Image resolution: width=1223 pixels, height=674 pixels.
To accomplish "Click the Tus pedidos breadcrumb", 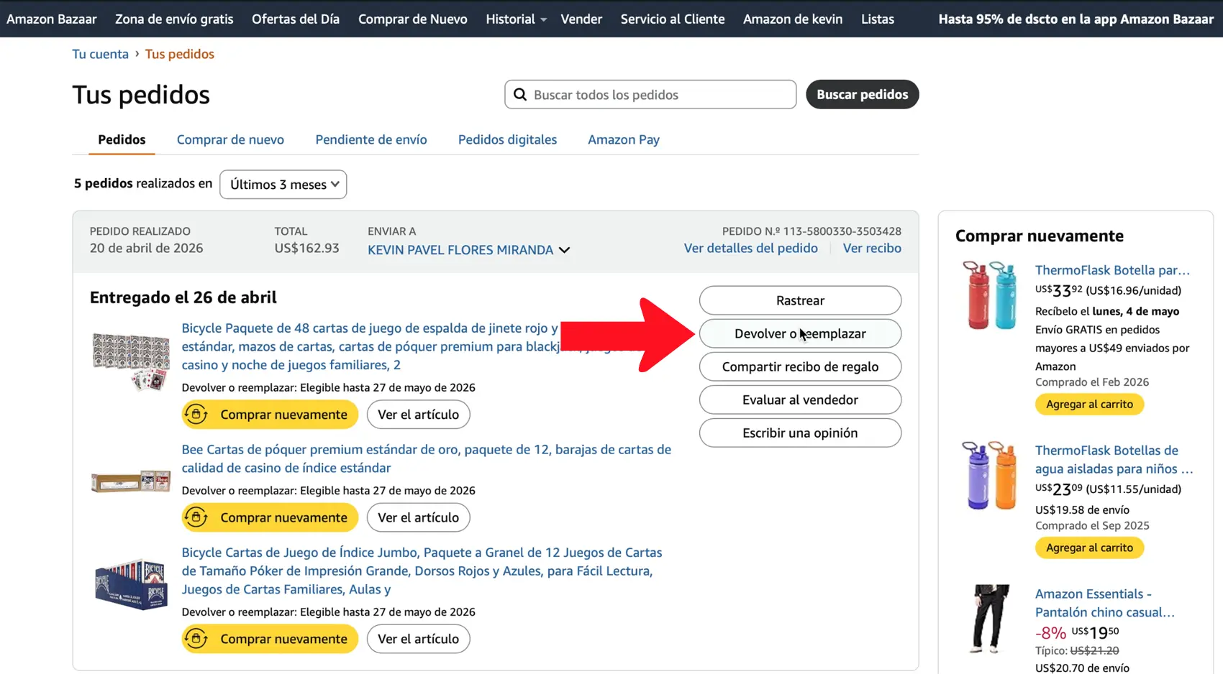I will (x=180, y=54).
